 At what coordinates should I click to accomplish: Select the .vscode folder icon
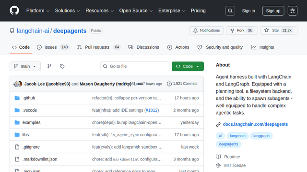(x=17, y=110)
